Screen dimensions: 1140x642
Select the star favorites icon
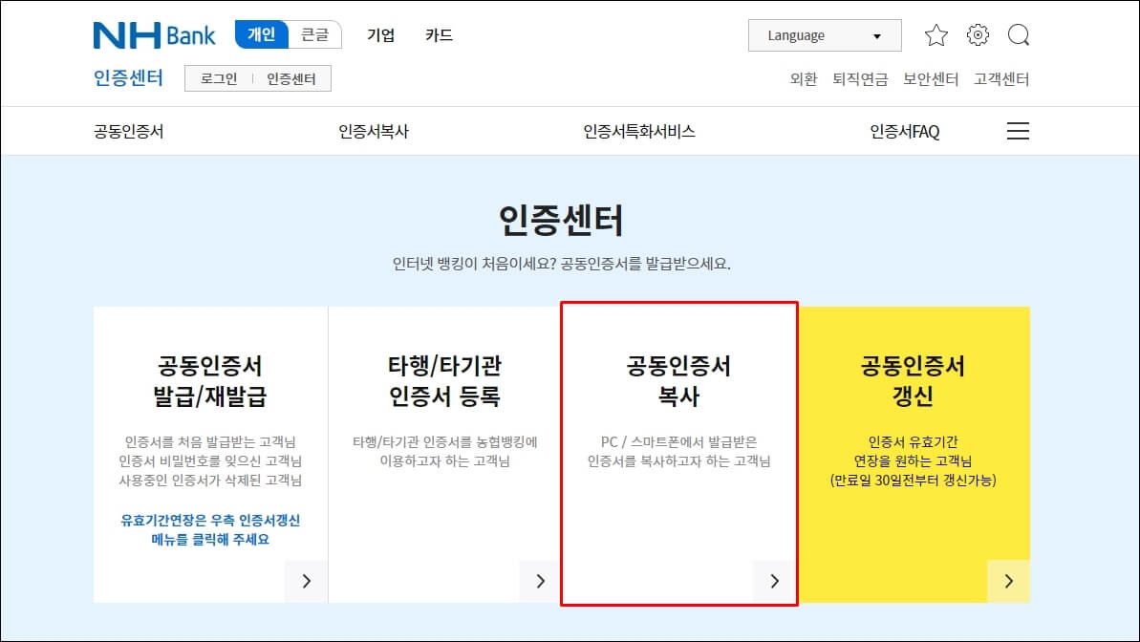936,34
